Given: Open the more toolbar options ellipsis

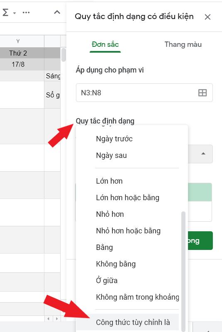Looking at the screenshot, I should coord(26,12).
